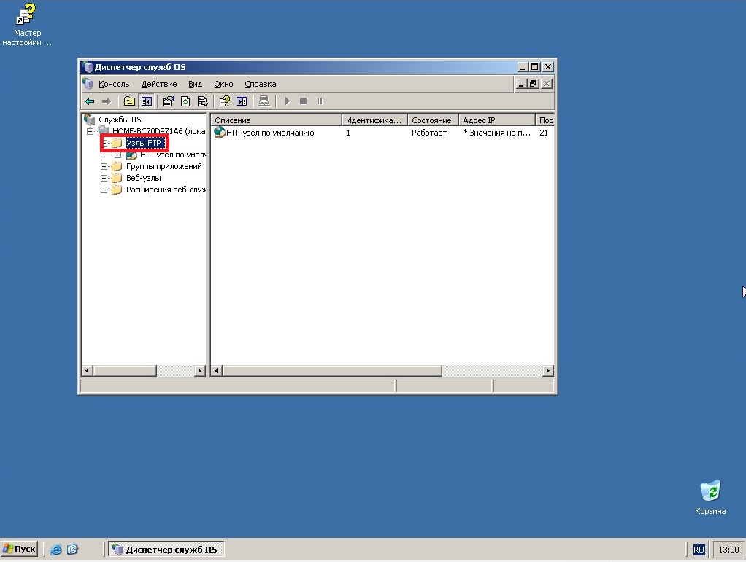Click the Stop service square icon
746x562 pixels.
click(x=304, y=101)
